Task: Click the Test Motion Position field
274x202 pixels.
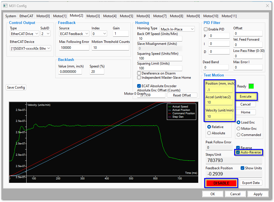Action: click(219, 90)
